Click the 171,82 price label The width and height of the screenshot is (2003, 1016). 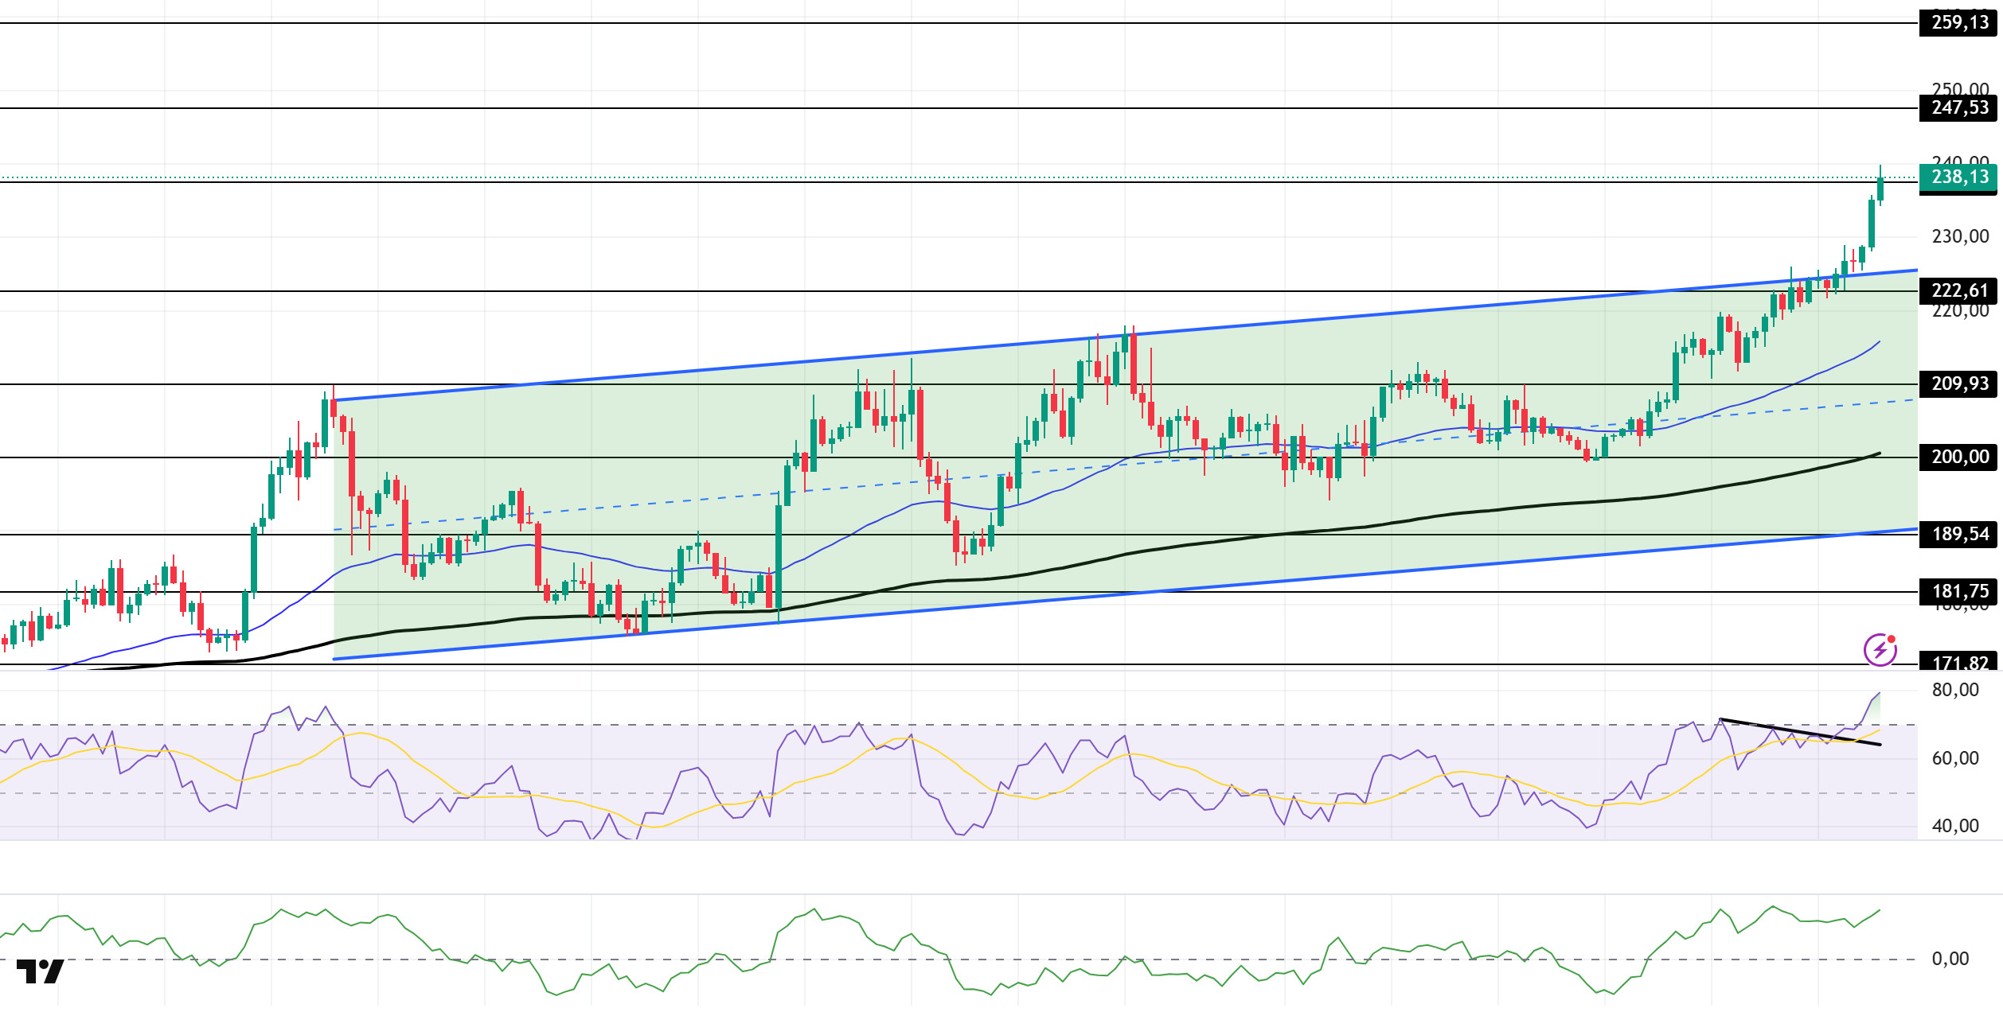pos(1958,662)
